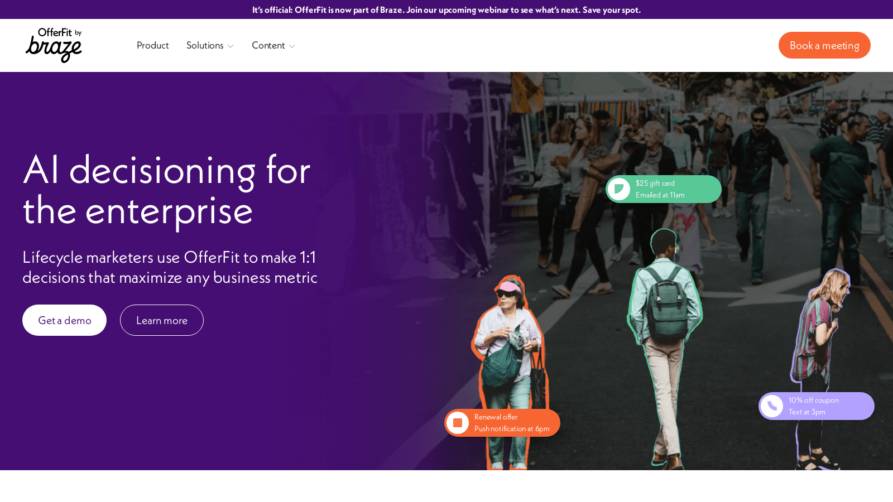This screenshot has width=893, height=502.
Task: Click the 'AI decisioning for the enterprise' heading
Action: pyautogui.click(x=166, y=190)
